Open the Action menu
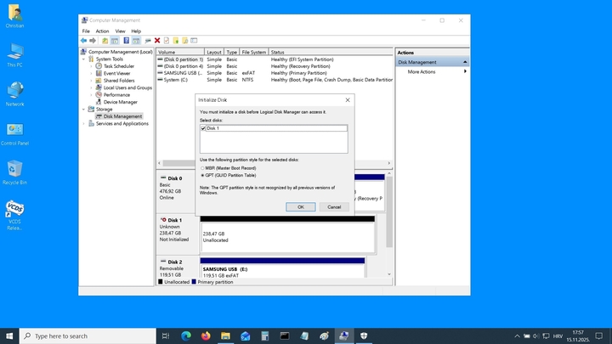 point(102,31)
